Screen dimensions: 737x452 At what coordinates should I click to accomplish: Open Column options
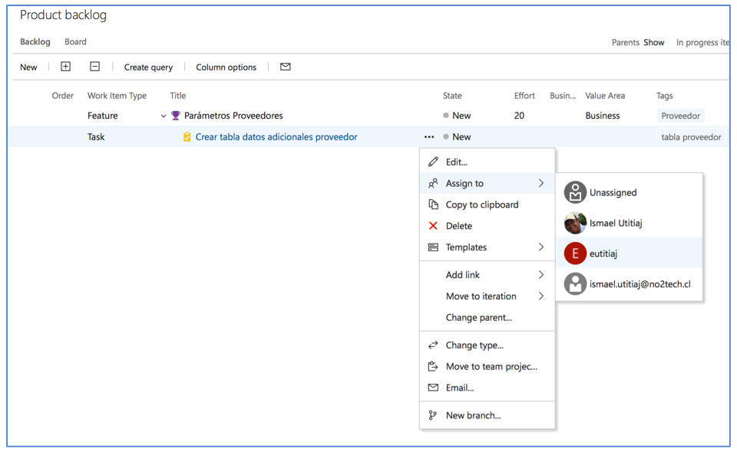pyautogui.click(x=226, y=67)
